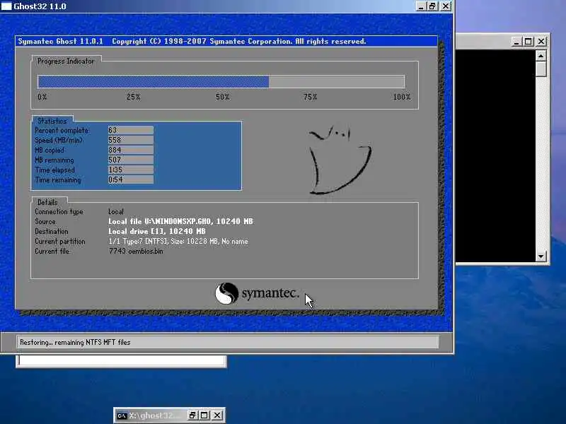Maximize the black console window
566x424 pixels.
pyautogui.click(x=529, y=42)
